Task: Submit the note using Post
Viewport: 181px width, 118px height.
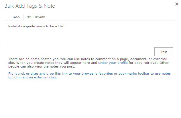Action: [x=164, y=52]
